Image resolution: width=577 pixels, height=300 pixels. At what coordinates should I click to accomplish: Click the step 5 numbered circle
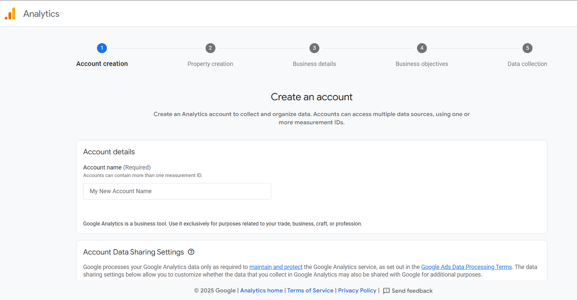pos(527,48)
